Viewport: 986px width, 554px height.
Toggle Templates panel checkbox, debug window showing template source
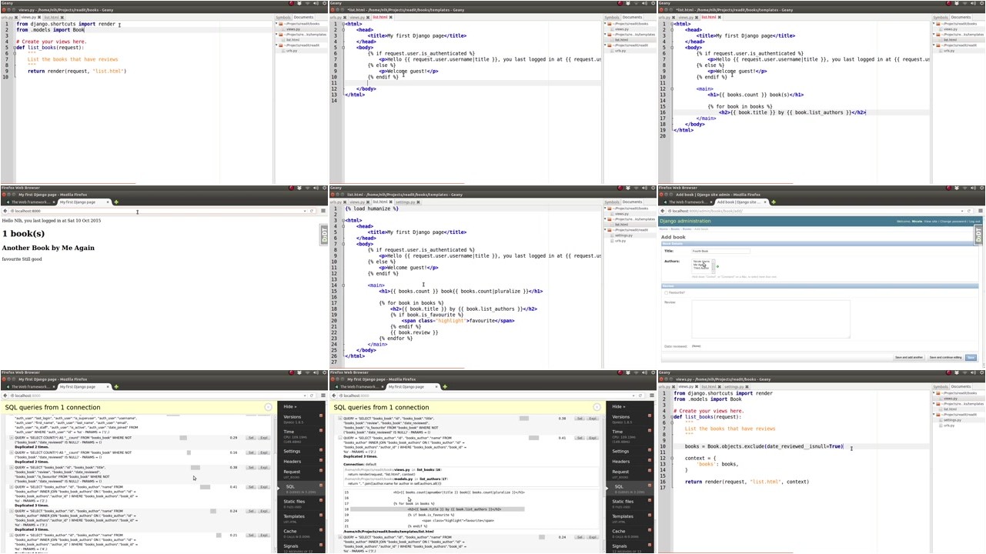pos(650,515)
